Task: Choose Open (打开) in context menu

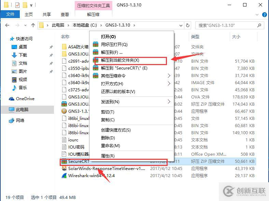Action: pyautogui.click(x=108, y=37)
